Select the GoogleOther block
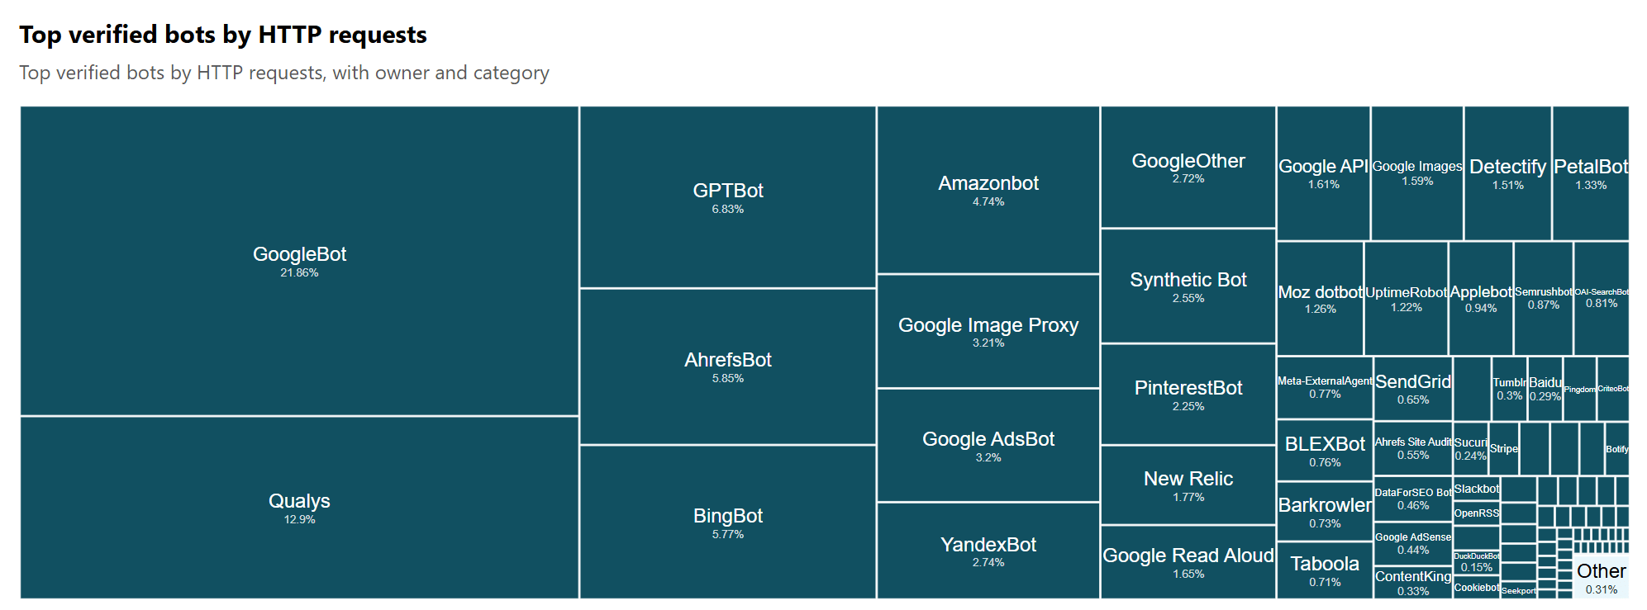The width and height of the screenshot is (1647, 610). click(1188, 167)
